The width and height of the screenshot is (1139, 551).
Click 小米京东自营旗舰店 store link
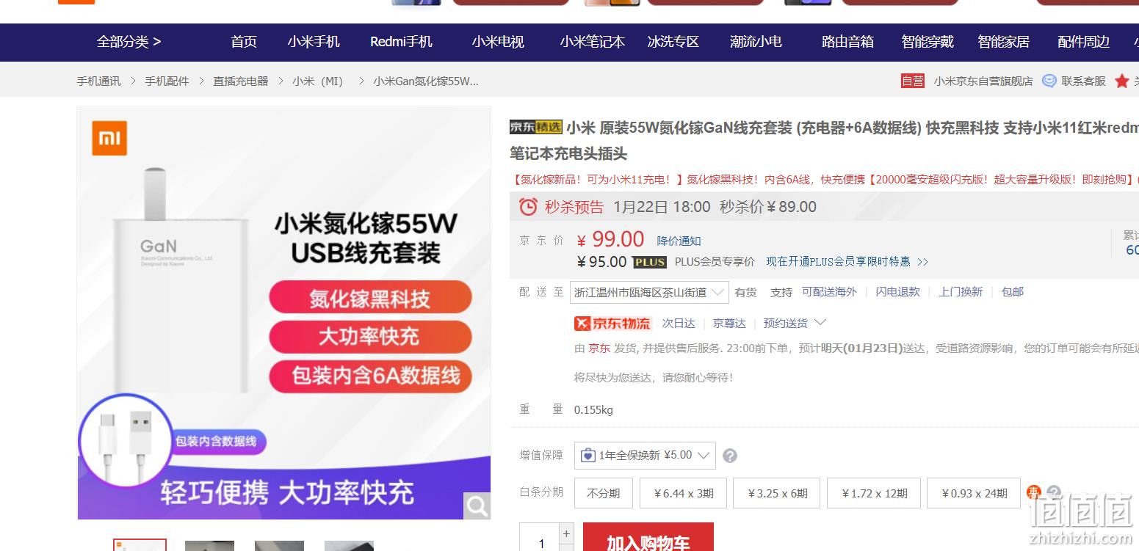(983, 81)
